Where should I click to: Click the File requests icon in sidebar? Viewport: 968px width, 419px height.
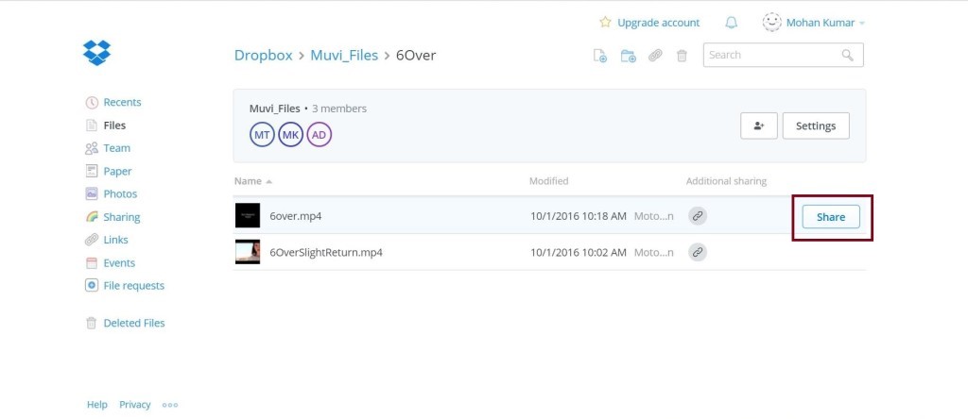pyautogui.click(x=92, y=285)
